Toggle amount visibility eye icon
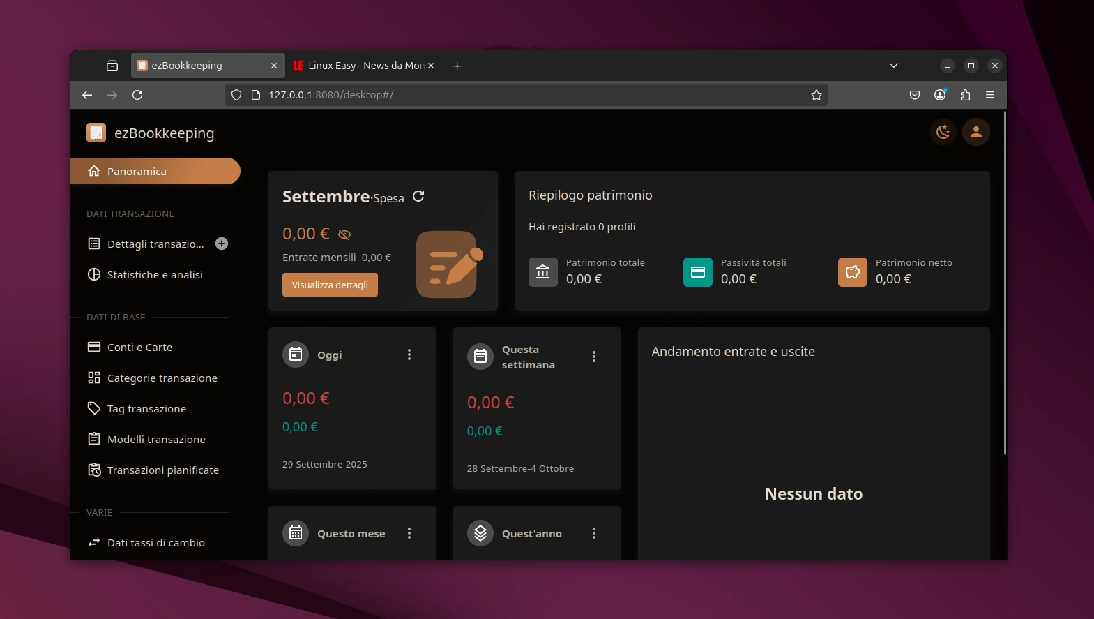 (344, 234)
